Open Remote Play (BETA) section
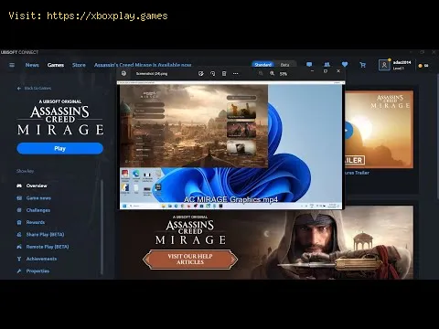Image resolution: width=439 pixels, height=329 pixels. click(43, 247)
